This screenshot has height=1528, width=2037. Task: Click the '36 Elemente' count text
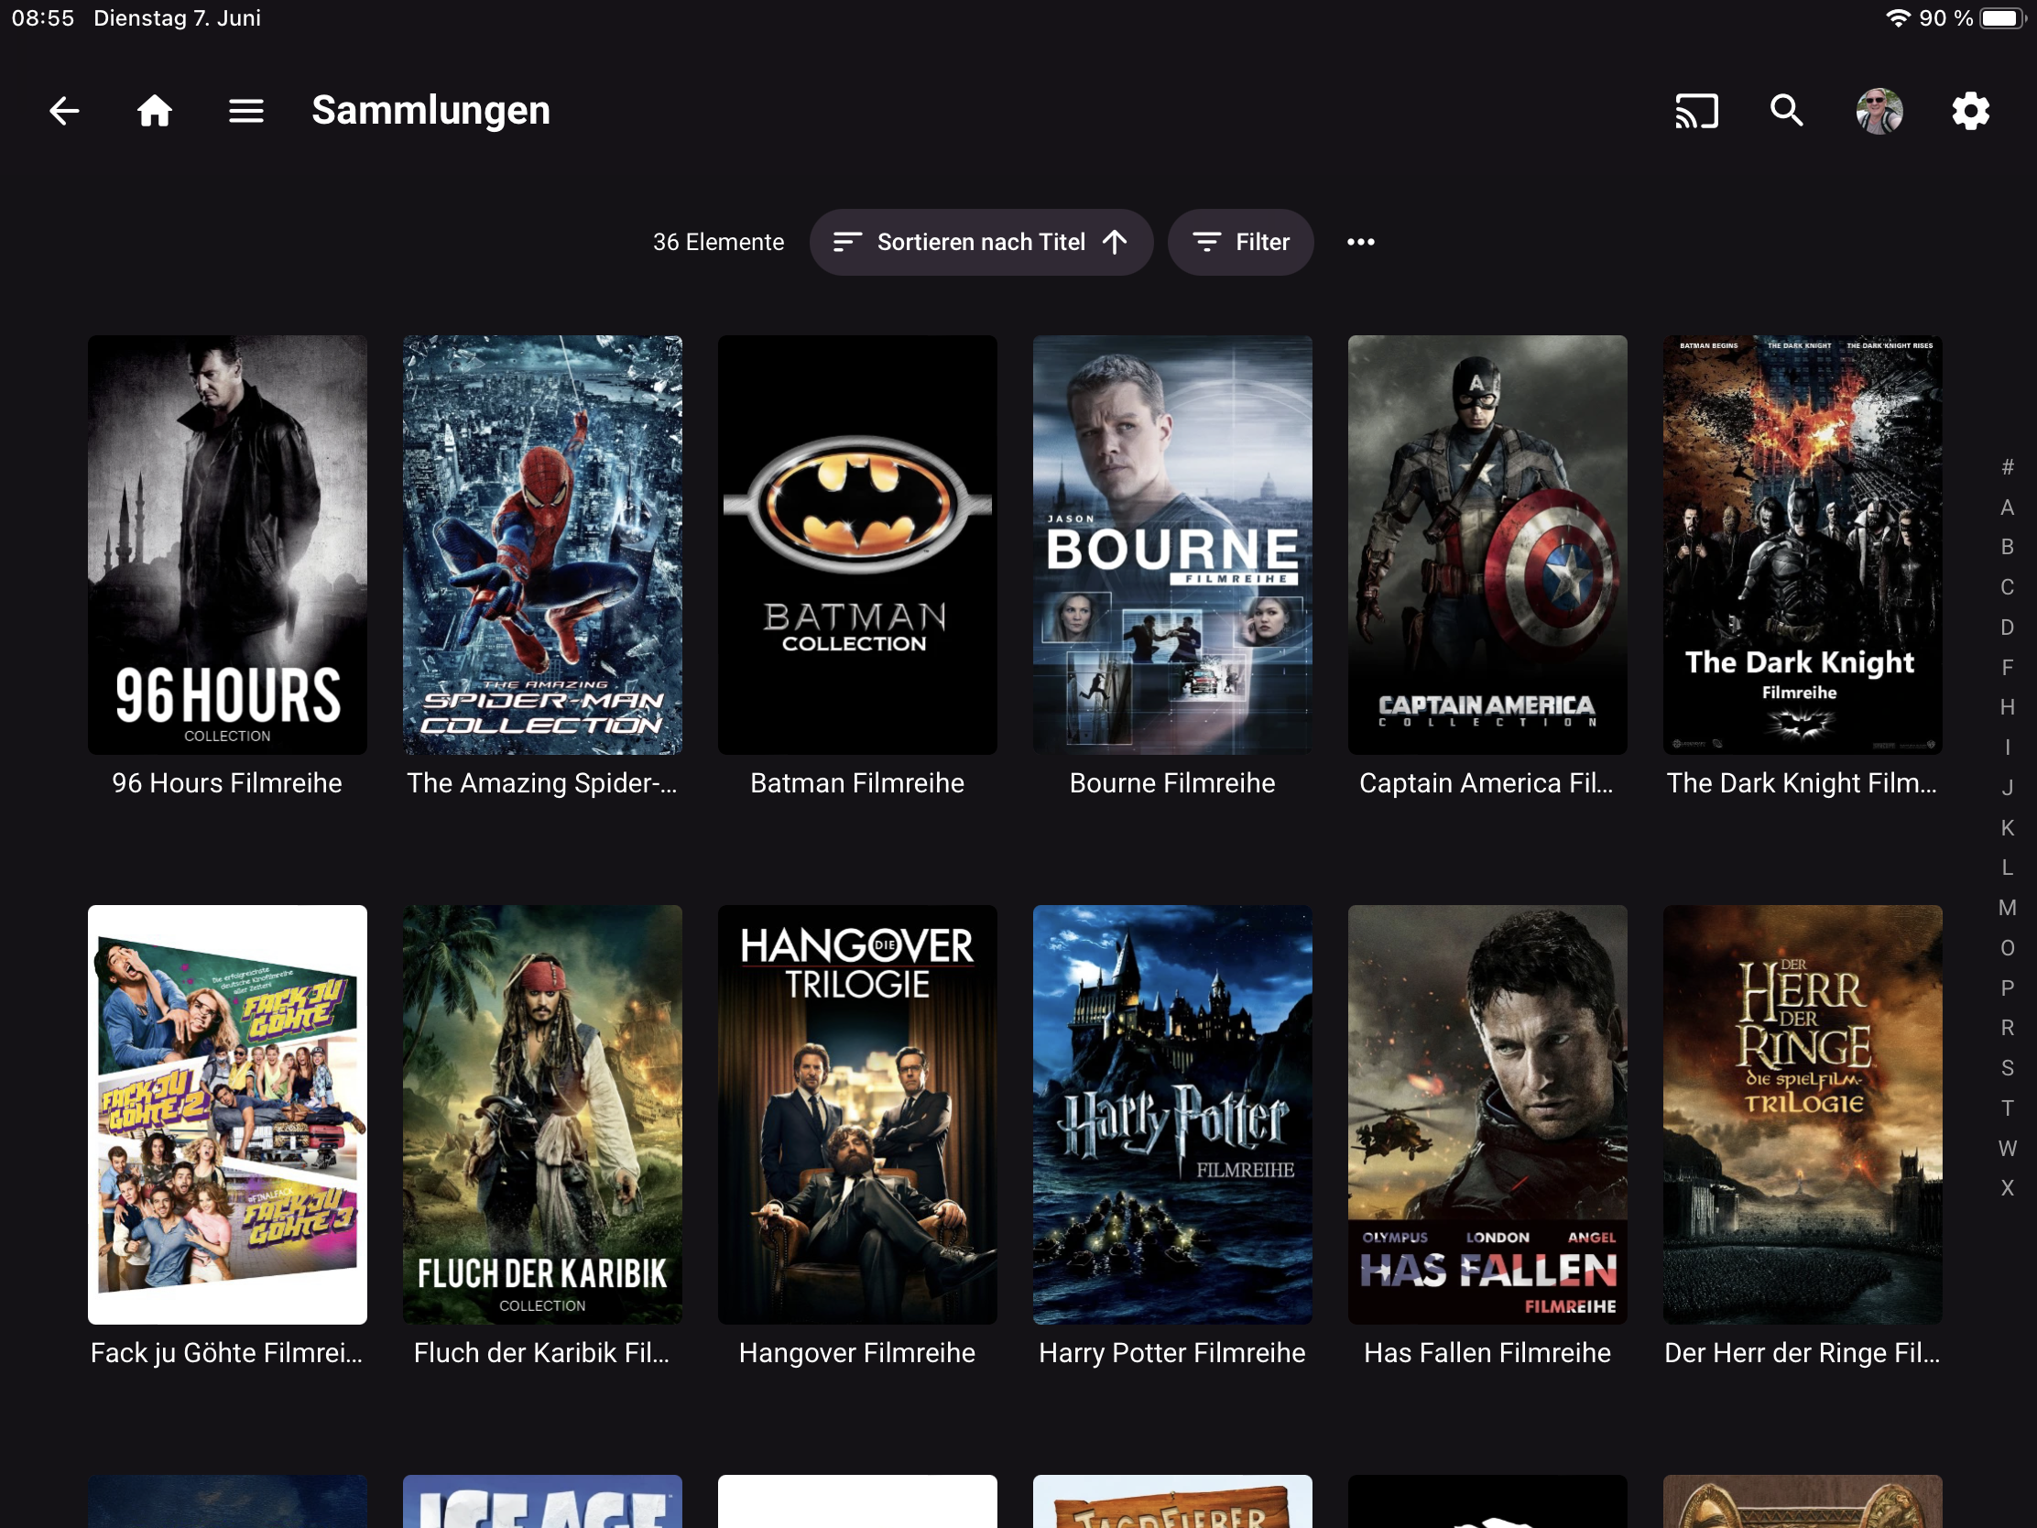coord(718,242)
